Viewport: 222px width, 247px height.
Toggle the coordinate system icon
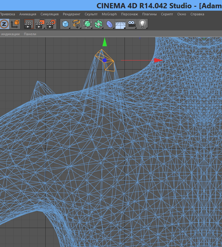click(15, 24)
